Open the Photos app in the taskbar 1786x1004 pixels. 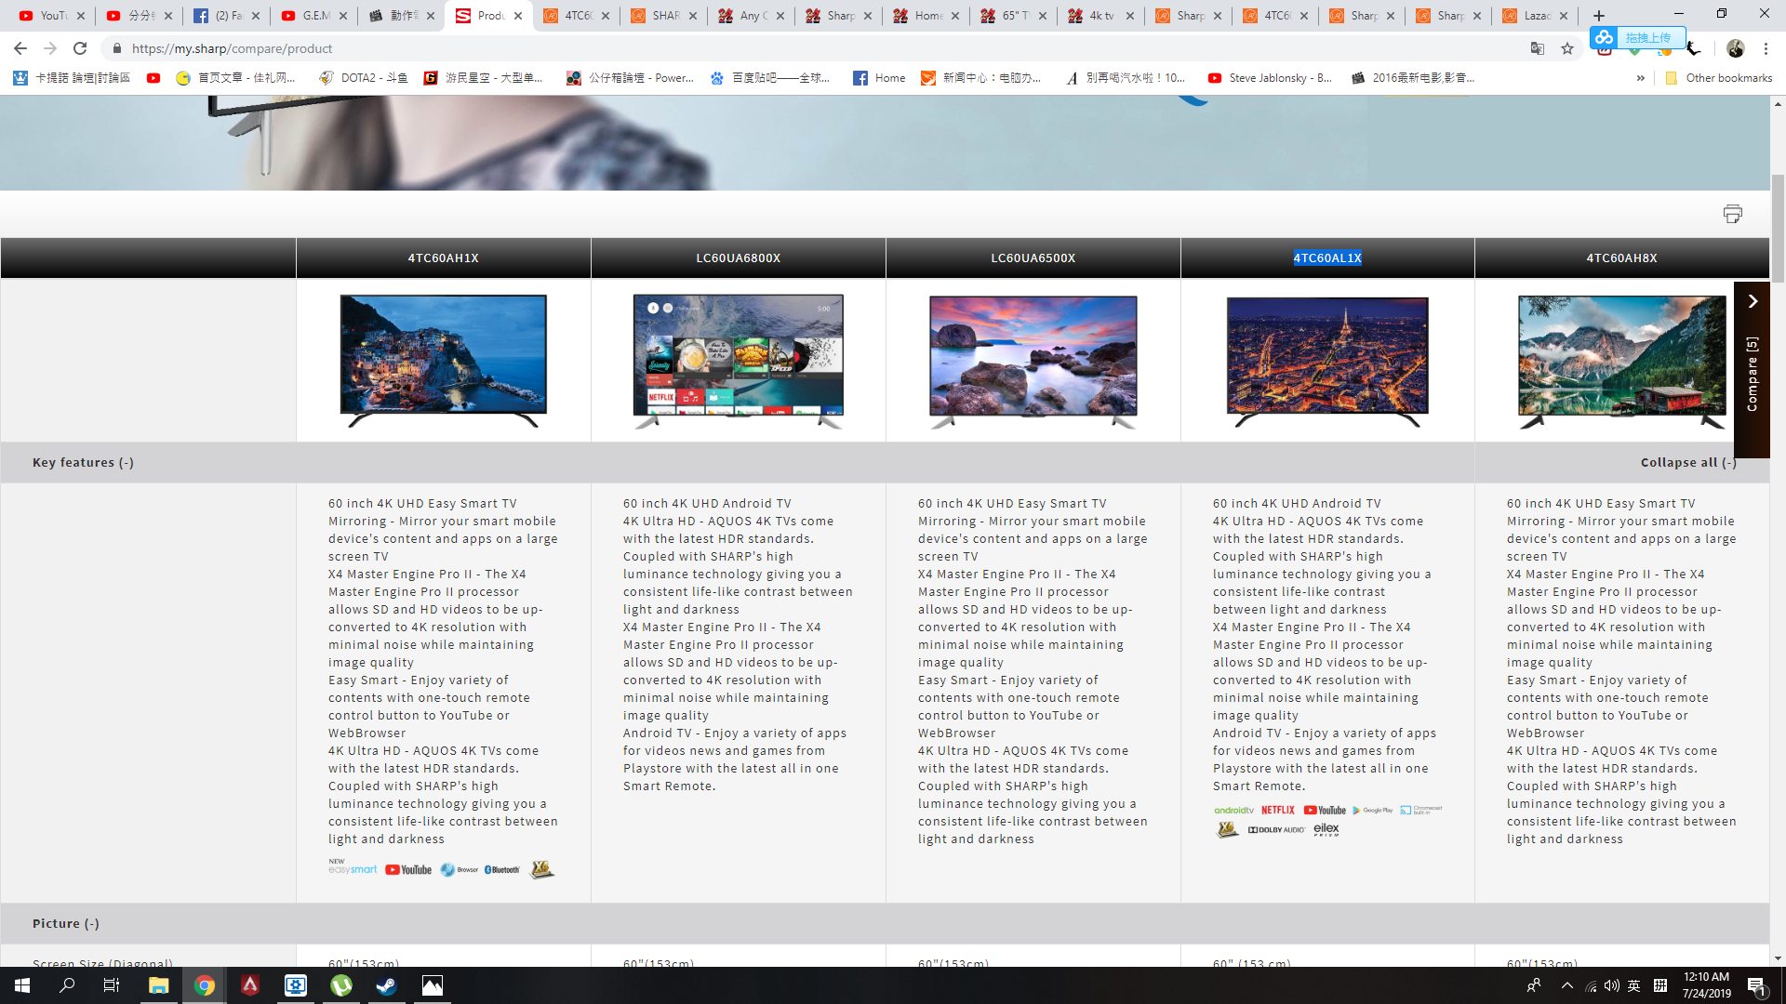433,985
